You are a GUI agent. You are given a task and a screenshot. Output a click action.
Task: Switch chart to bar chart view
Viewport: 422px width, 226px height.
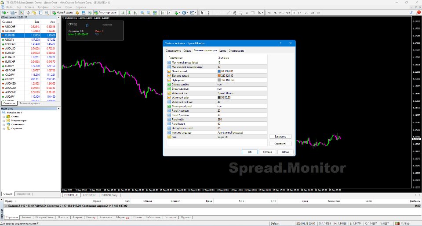123,13
